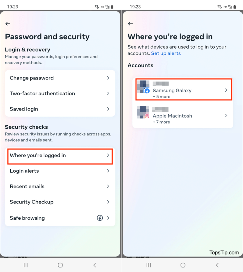Tap system back button on left phone
Viewport: 243px width, 272px height.
(95, 265)
